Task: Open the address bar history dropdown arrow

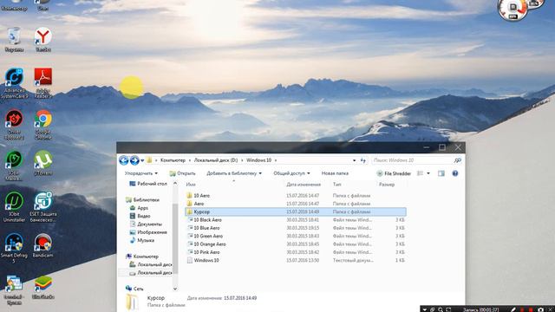Action: pyautogui.click(x=354, y=160)
